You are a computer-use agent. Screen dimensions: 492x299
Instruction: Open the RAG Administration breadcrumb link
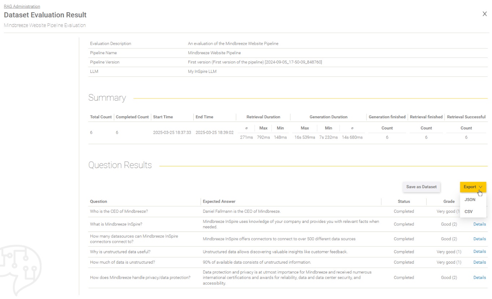pyautogui.click(x=22, y=6)
